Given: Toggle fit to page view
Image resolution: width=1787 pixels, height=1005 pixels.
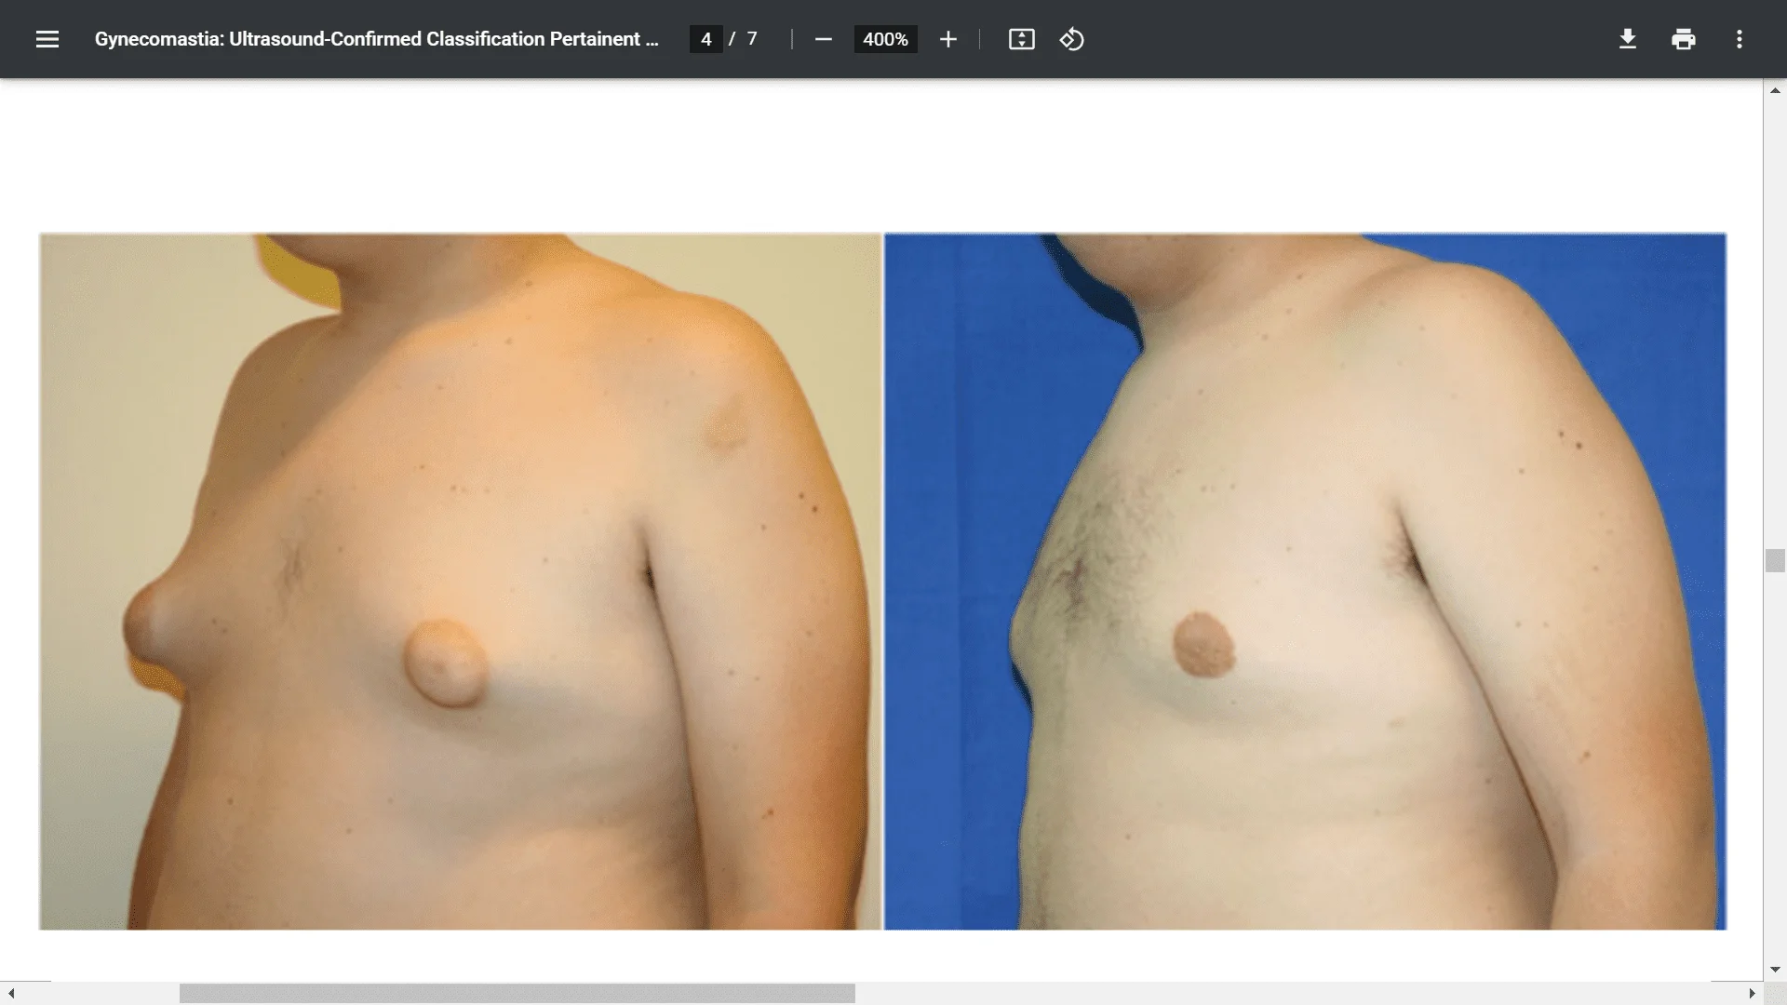Looking at the screenshot, I should pyautogui.click(x=1021, y=39).
